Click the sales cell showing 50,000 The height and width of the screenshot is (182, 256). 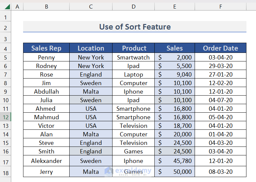[175, 172]
